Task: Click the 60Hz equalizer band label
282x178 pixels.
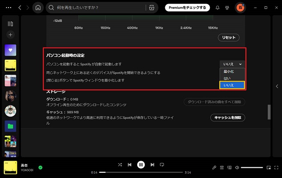Action: [x=78, y=28]
